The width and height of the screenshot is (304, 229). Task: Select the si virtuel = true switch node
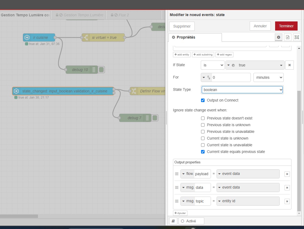[103, 37]
